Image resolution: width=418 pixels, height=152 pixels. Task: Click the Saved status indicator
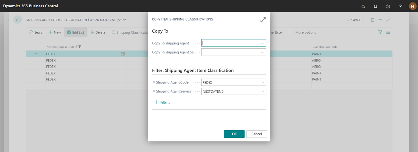pos(354,20)
